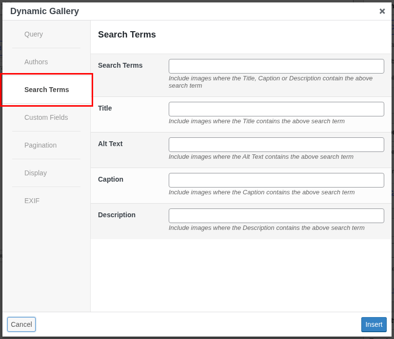
Task: Open the Authors section
Action: [36, 62]
